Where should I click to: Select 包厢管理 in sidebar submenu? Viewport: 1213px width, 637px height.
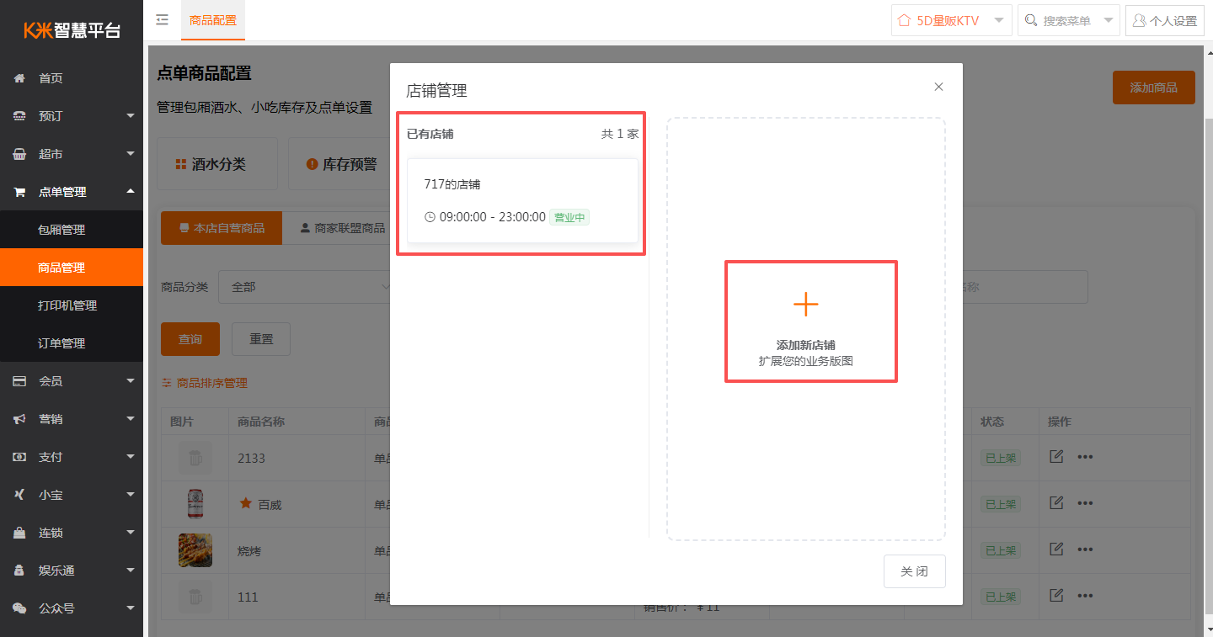point(61,230)
